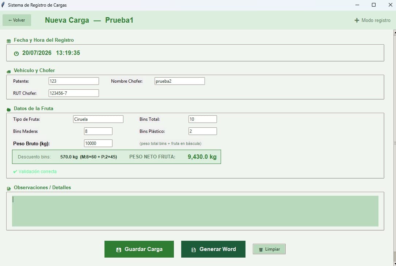This screenshot has height=266, width=396.
Task: Click the plus icon by Modo registro
Action: (357, 20)
